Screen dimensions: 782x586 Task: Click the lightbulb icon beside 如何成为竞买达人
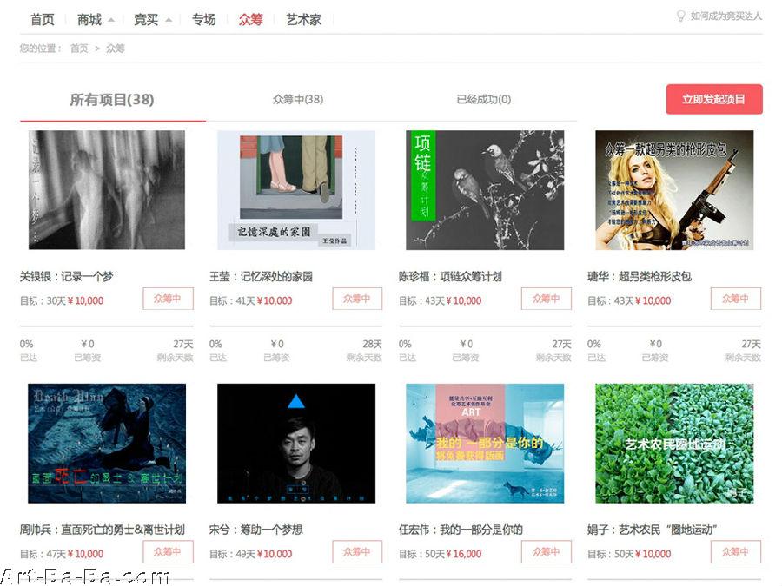coord(680,16)
